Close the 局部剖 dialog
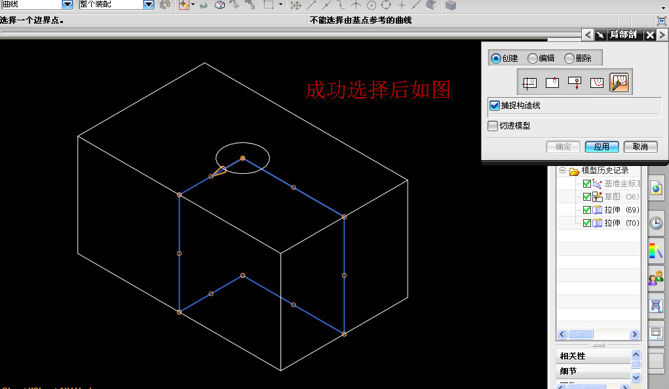Viewport: 669px width, 389px height. [x=650, y=35]
